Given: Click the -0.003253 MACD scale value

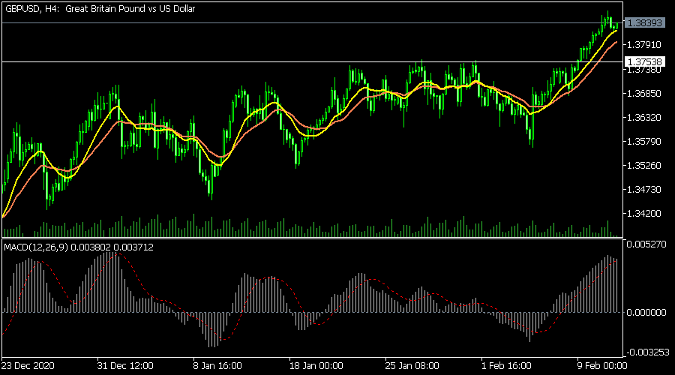Looking at the screenshot, I should tap(646, 351).
